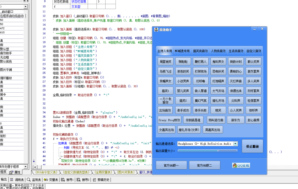Open the Headphones output channel dropdown

click(x=235, y=143)
